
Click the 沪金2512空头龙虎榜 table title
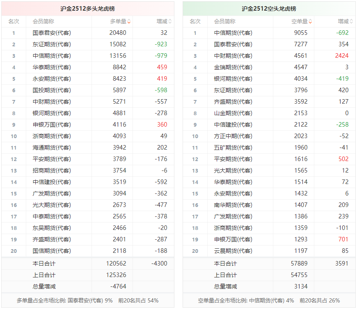pos(269,9)
